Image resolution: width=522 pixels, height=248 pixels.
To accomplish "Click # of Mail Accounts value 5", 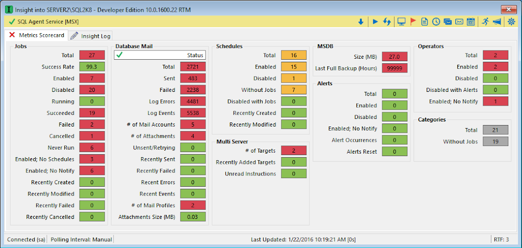I will tap(193, 125).
